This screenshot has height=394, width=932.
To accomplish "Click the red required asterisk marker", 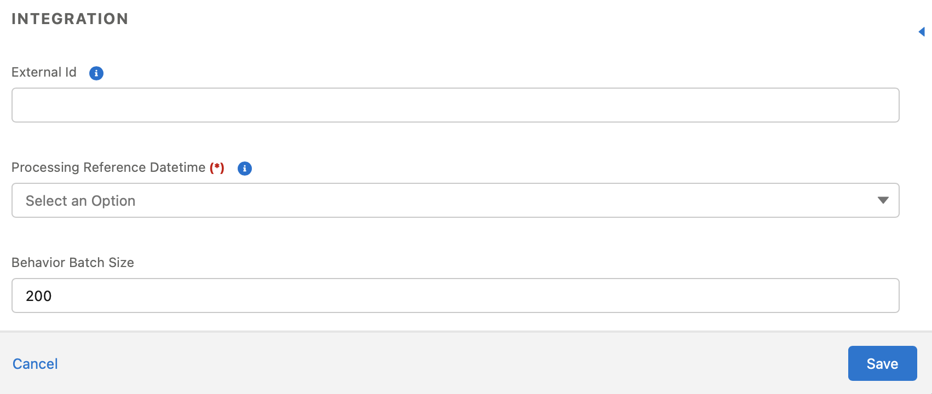I will [x=217, y=167].
